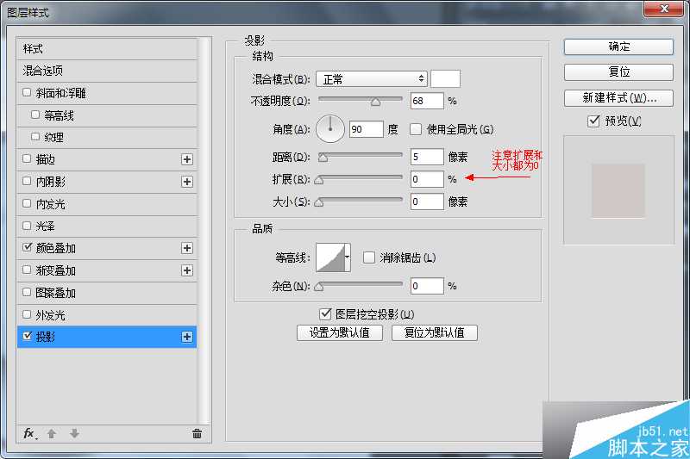Check the 内发光 effect checkbox

[x=27, y=203]
